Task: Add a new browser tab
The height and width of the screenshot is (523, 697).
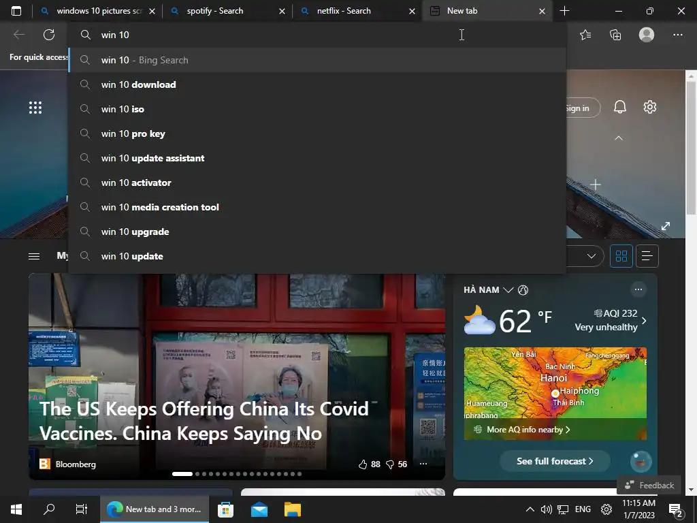Action: (x=564, y=11)
